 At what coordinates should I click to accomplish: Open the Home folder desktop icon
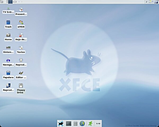click(8, 37)
